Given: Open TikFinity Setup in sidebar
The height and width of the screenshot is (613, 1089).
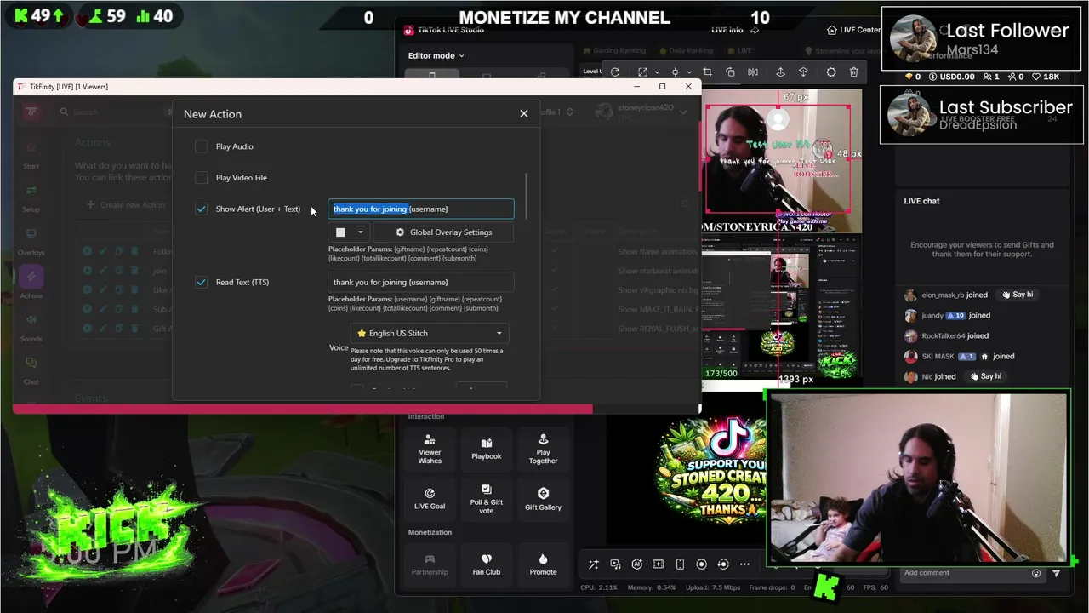Looking at the screenshot, I should pyautogui.click(x=31, y=198).
